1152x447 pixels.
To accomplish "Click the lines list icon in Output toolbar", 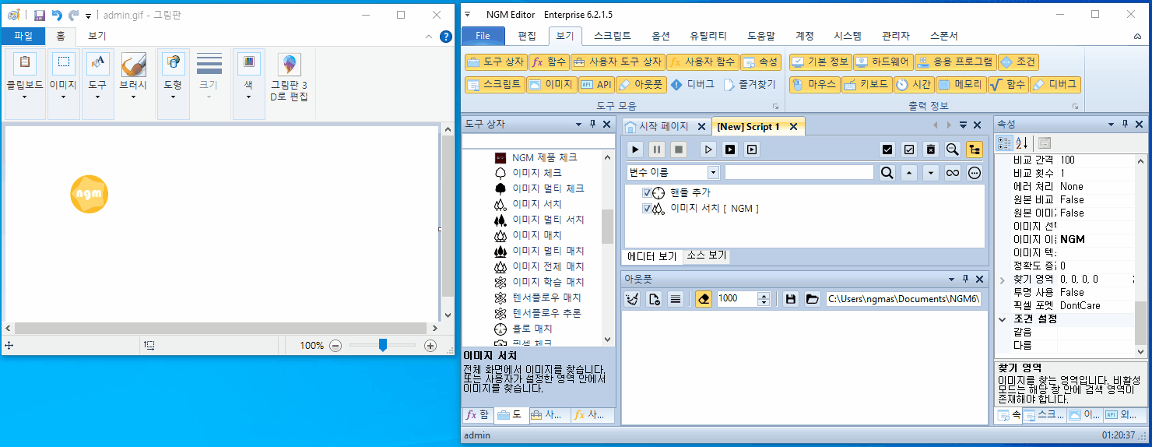I will tap(676, 298).
